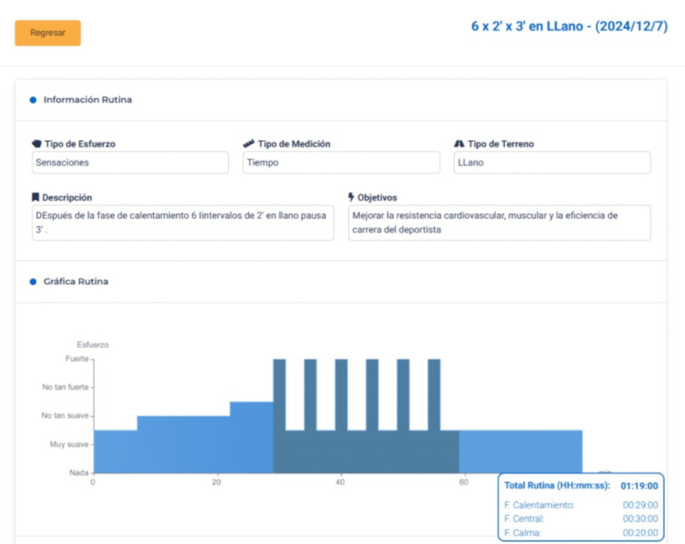The height and width of the screenshot is (544, 685).
Task: Click the road icon beside Tipo de Terreno
Action: coord(459,144)
